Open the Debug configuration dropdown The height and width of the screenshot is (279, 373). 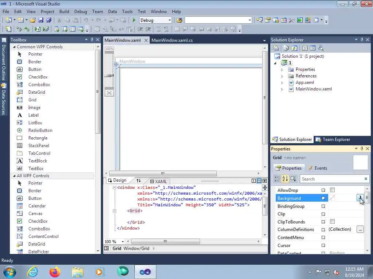coord(169,20)
